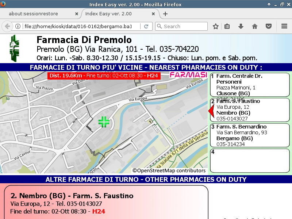Viewport: 292px width, 219px height.
Task: Select Farm. Centrale Dr. Personeni entry
Action: 250,85
